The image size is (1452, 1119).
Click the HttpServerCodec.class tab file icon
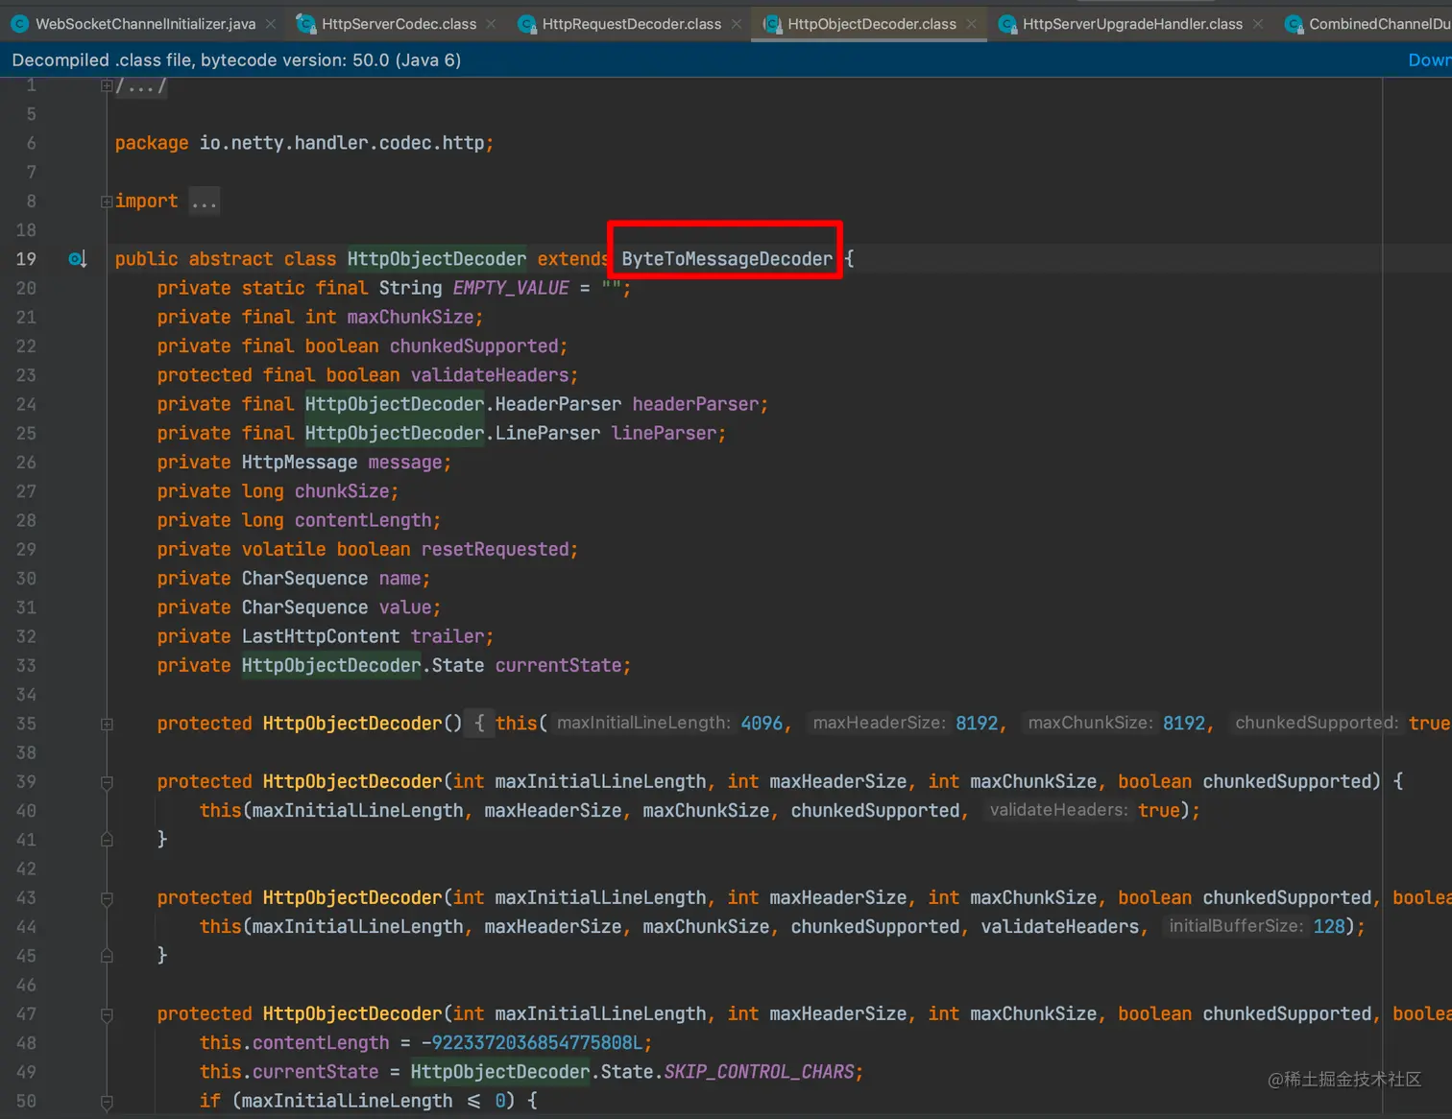click(306, 24)
